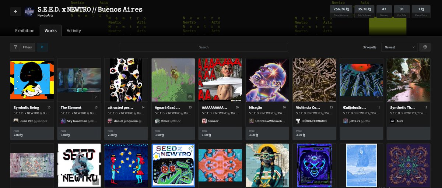Click the Aguará Gazú title text
Viewport: 442px width, 188px height.
[167, 107]
